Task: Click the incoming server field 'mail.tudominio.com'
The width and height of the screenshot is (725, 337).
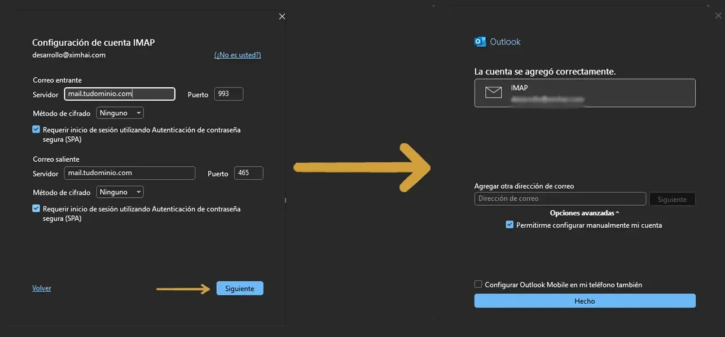Action: click(120, 94)
